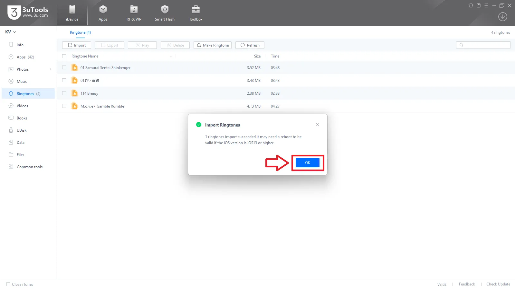
Task: Open the Toolbox tab
Action: tap(196, 13)
